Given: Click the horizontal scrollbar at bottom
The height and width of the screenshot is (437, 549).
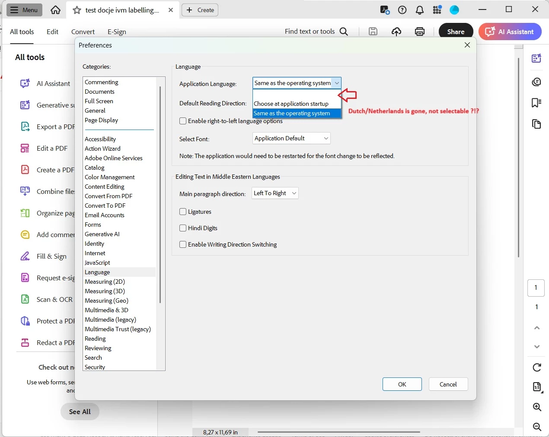Looking at the screenshot, I should click(338, 432).
